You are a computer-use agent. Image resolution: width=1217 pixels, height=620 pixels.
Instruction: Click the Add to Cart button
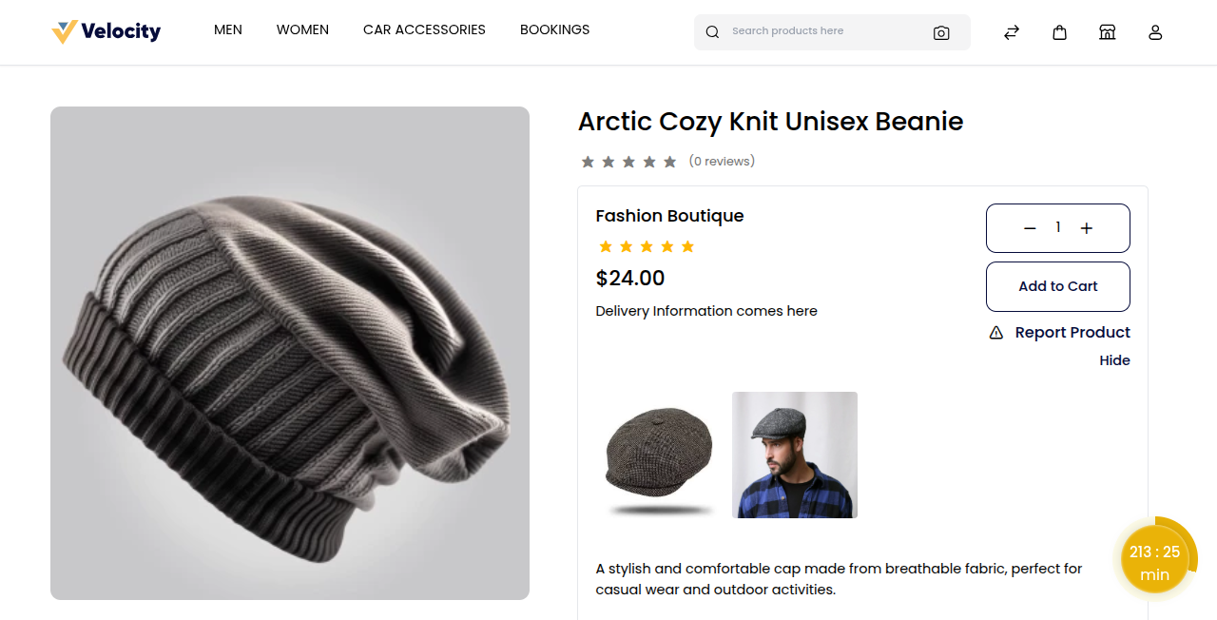[x=1057, y=286]
